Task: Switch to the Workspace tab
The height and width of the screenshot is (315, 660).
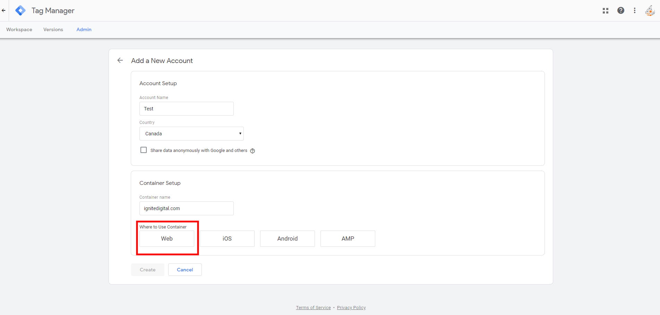Action: tap(19, 30)
